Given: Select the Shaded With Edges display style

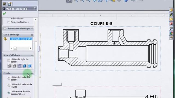Looking at the screenshot, I should [x=25, y=66].
